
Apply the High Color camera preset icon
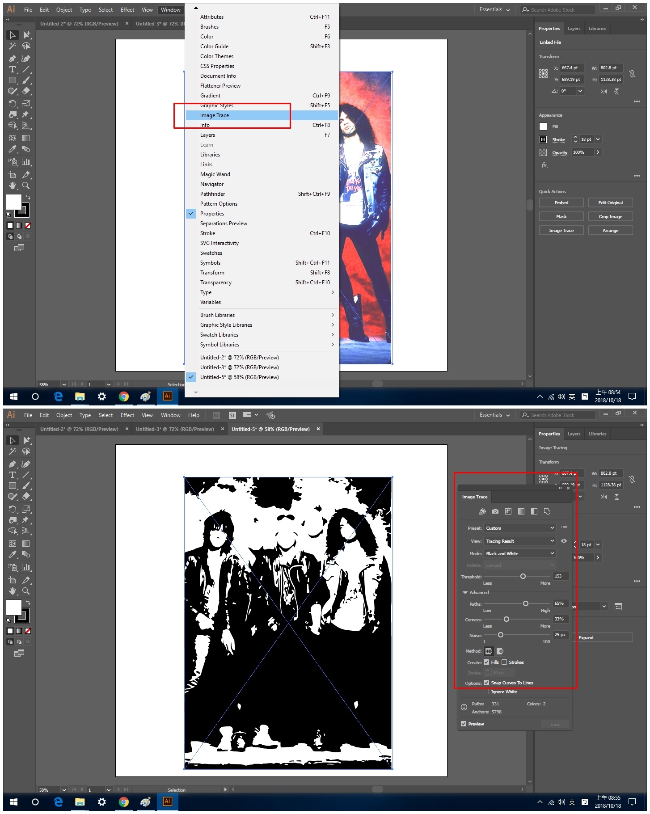tap(495, 511)
